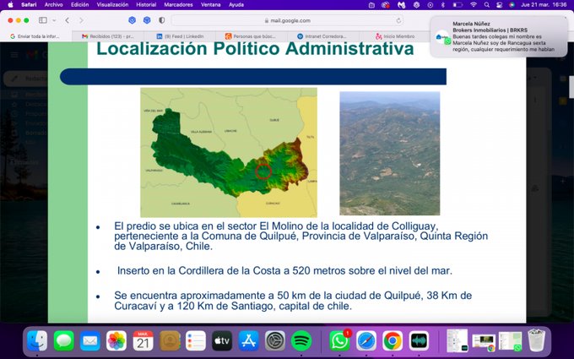Open Spotlight search magnifier icon

[486, 5]
